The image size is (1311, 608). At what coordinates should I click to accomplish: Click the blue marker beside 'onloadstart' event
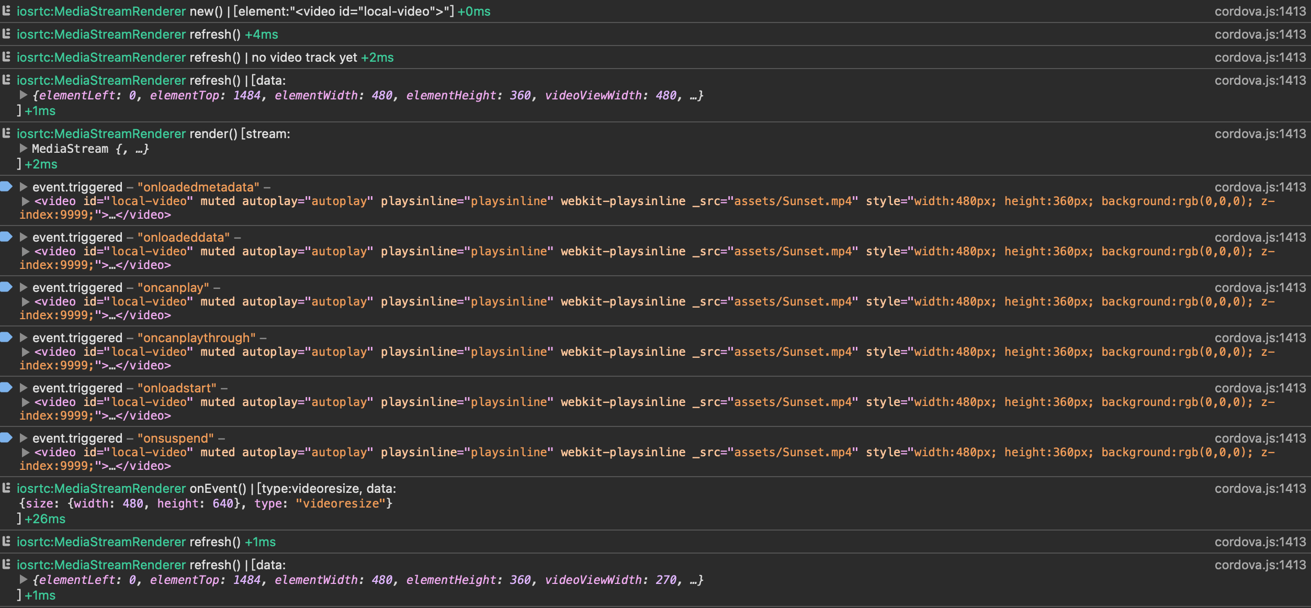pyautogui.click(x=6, y=388)
